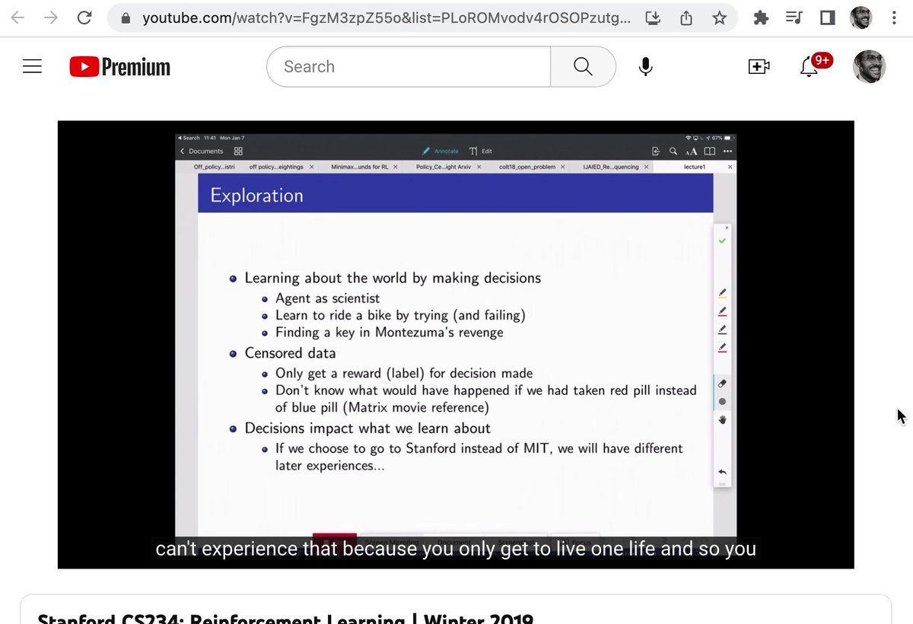This screenshot has width=913, height=624.
Task: Share this page via the address bar share icon
Action: 686,18
